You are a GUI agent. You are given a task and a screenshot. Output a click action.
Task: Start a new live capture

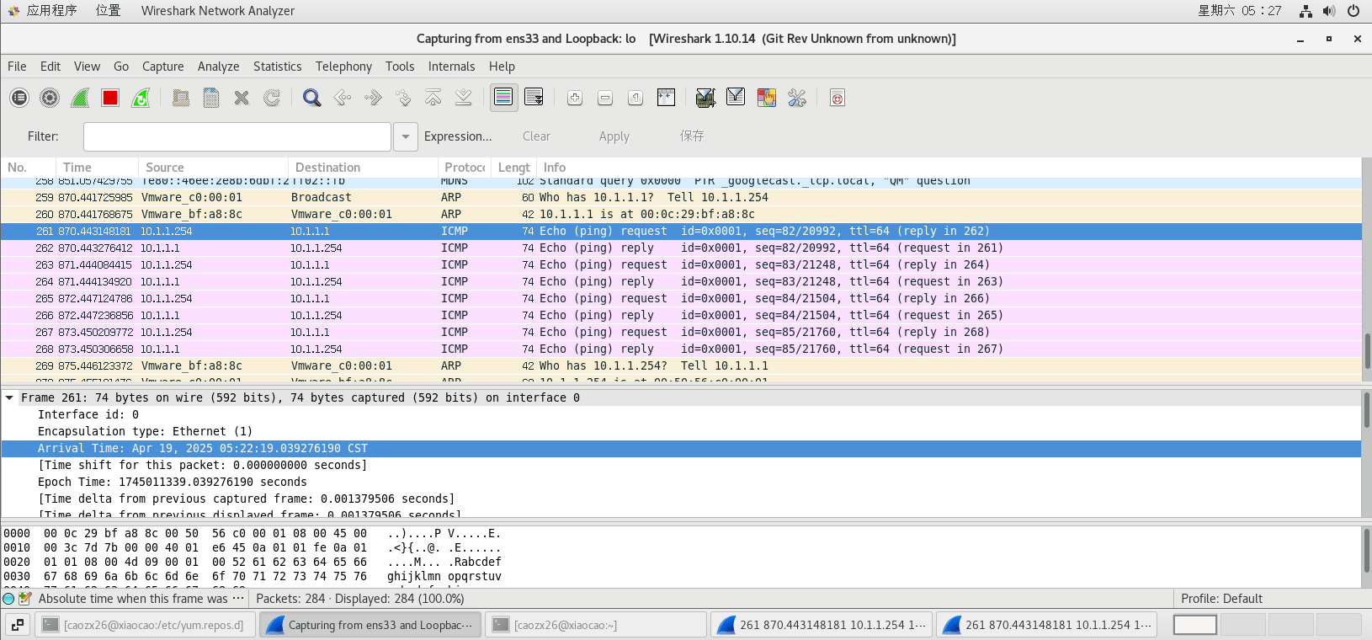pyautogui.click(x=80, y=98)
